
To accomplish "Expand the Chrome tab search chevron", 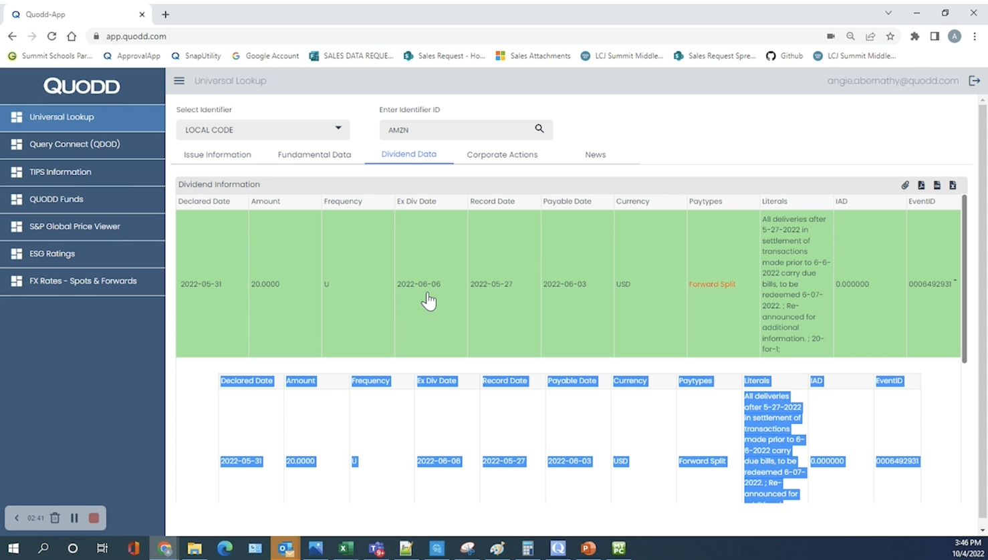I will (888, 13).
